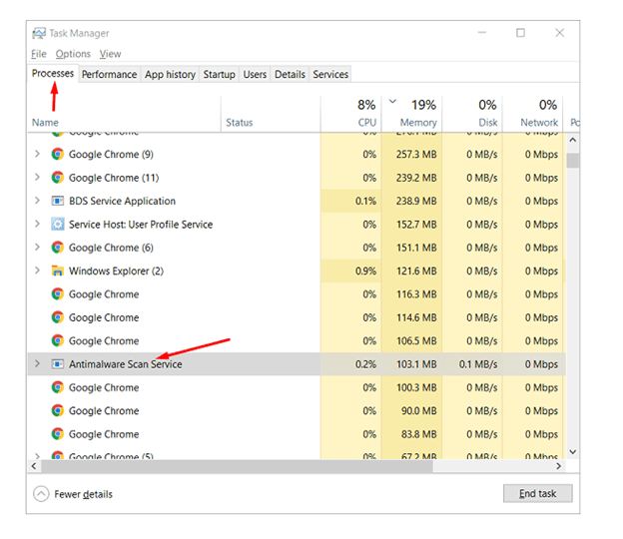623x539 pixels.
Task: Expand Google Chrome (6) process group
Action: [37, 248]
